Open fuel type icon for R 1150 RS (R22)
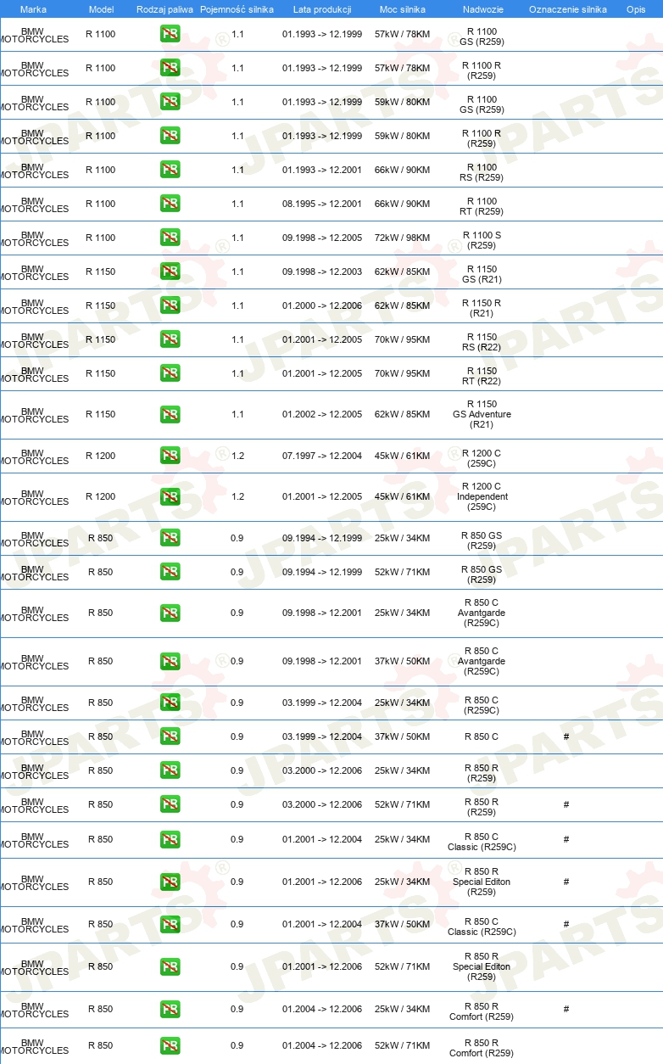The height and width of the screenshot is (1064, 663). click(170, 339)
